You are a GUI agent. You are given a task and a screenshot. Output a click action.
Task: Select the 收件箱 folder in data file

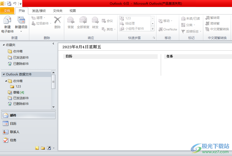point(15,81)
